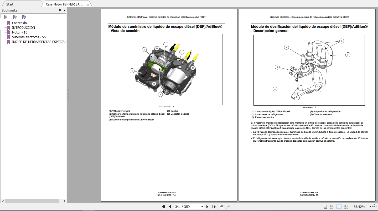The width and height of the screenshot is (378, 211).
Task: Click the bookmark ribbon icon beside INTRODUCCIÓN
Action: (9, 28)
